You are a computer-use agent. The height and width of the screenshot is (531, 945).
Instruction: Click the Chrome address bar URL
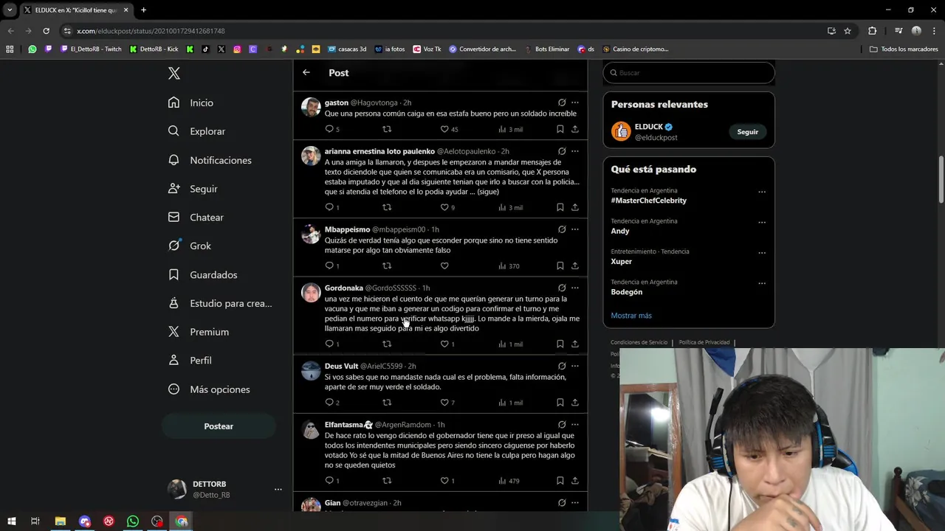(151, 31)
